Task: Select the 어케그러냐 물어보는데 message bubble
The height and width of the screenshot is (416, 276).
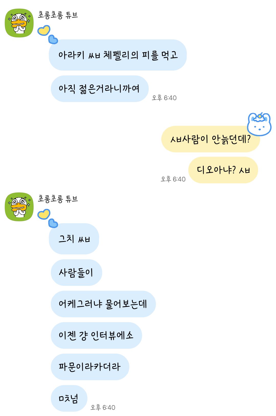Action: (x=103, y=304)
